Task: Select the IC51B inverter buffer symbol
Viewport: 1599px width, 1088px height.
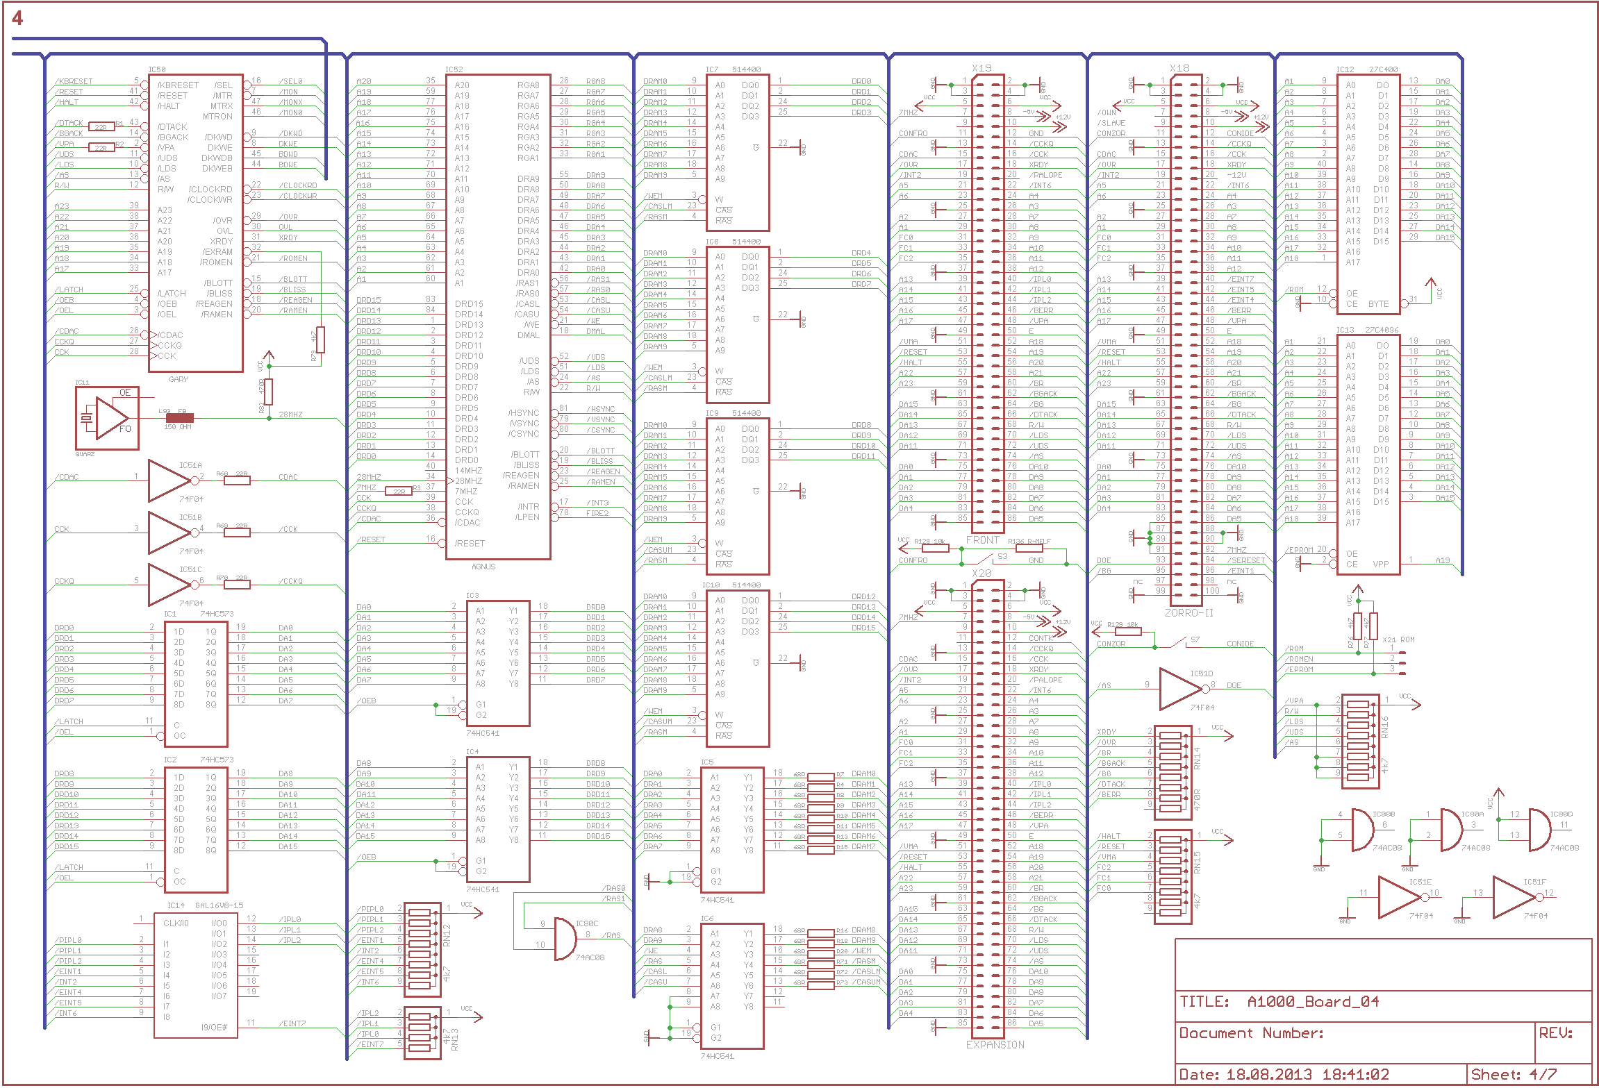Action: pos(171,533)
